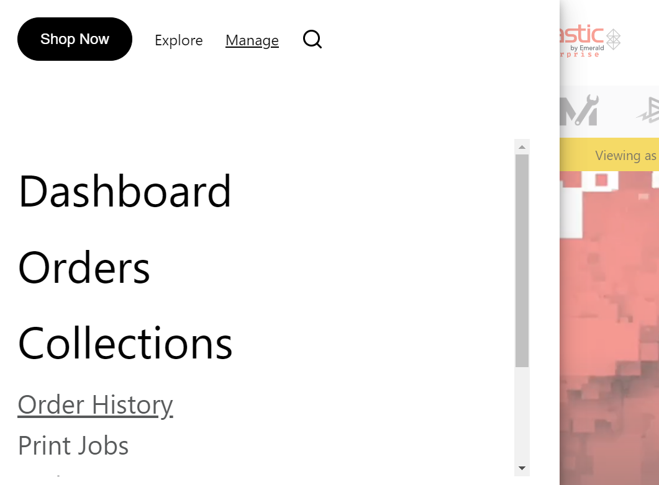
Task: Click the pink pixelated background image
Action: pos(609,323)
